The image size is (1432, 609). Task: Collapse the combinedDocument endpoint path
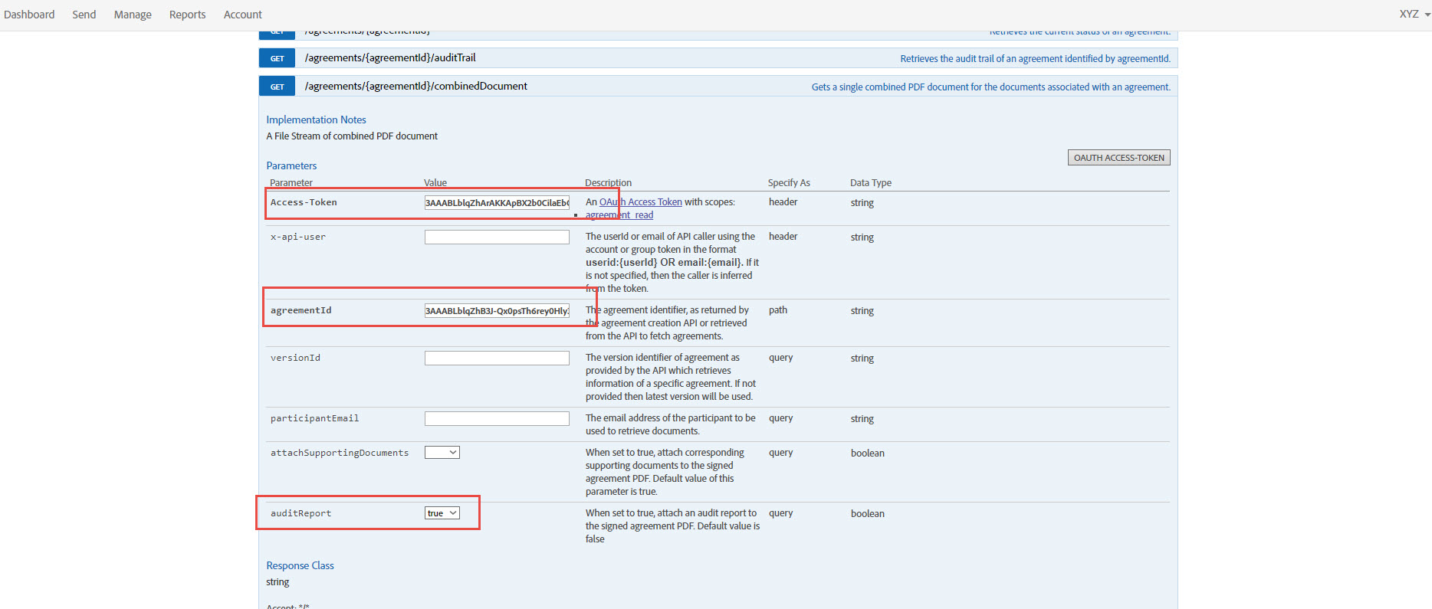click(x=415, y=87)
